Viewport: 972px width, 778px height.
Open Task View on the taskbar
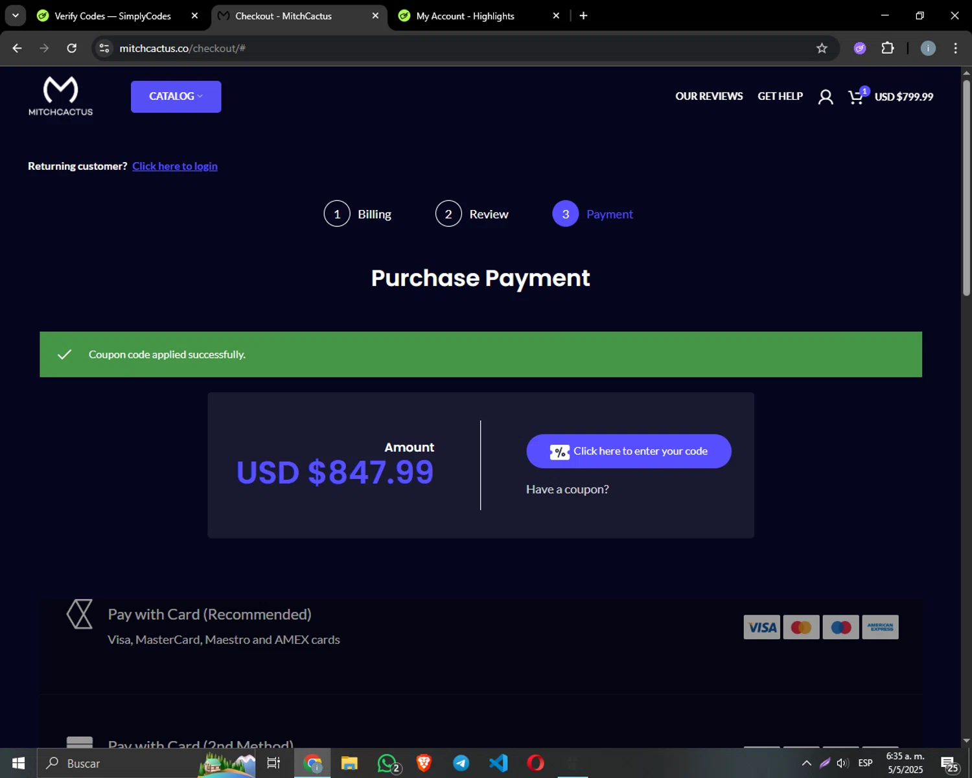point(273,763)
